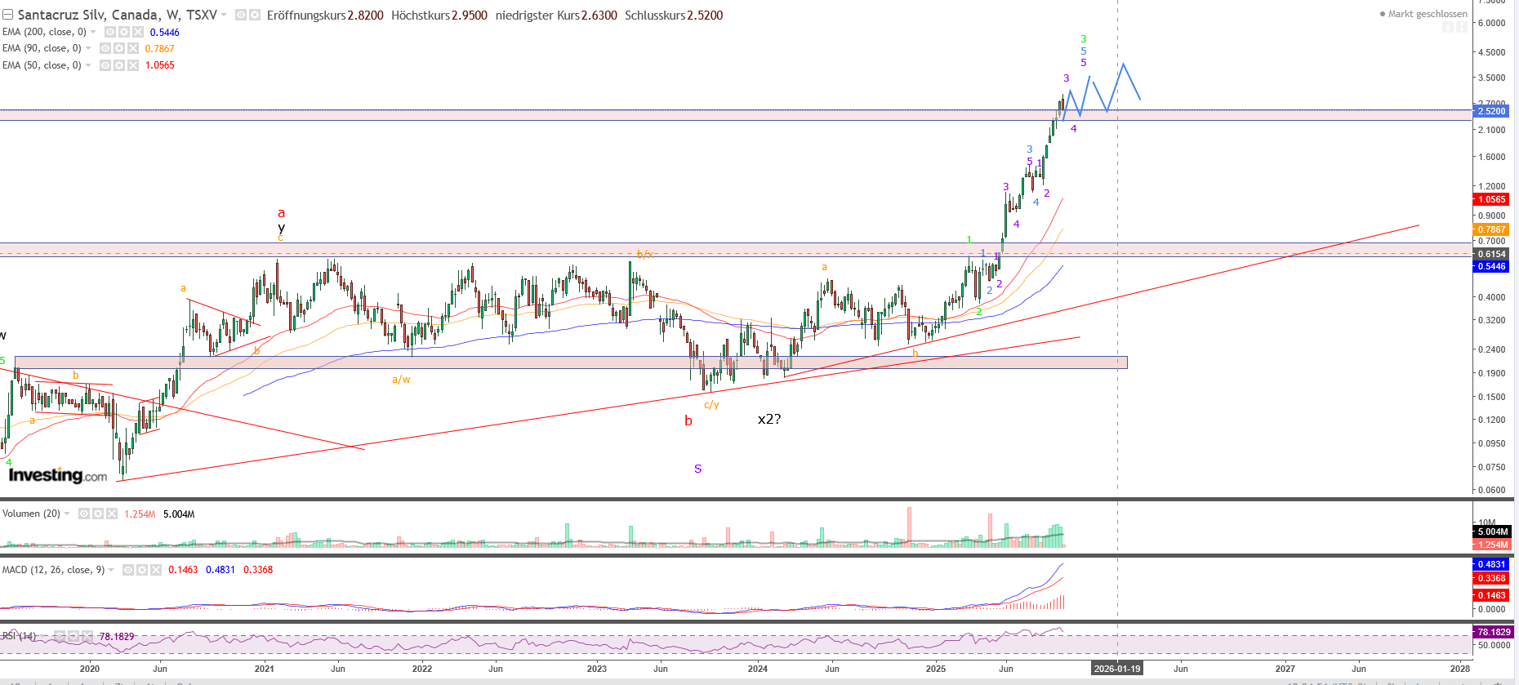Remove the EMA 200 indicator
Viewport: 1519px width, 685px height.
[x=137, y=32]
